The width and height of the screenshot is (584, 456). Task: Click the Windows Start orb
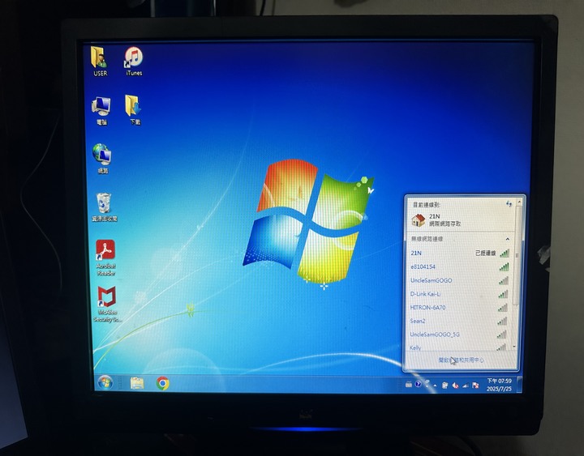105,383
